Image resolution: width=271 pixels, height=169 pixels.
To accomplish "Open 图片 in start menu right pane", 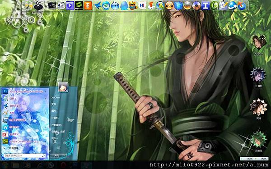I will [x=54, y=111].
